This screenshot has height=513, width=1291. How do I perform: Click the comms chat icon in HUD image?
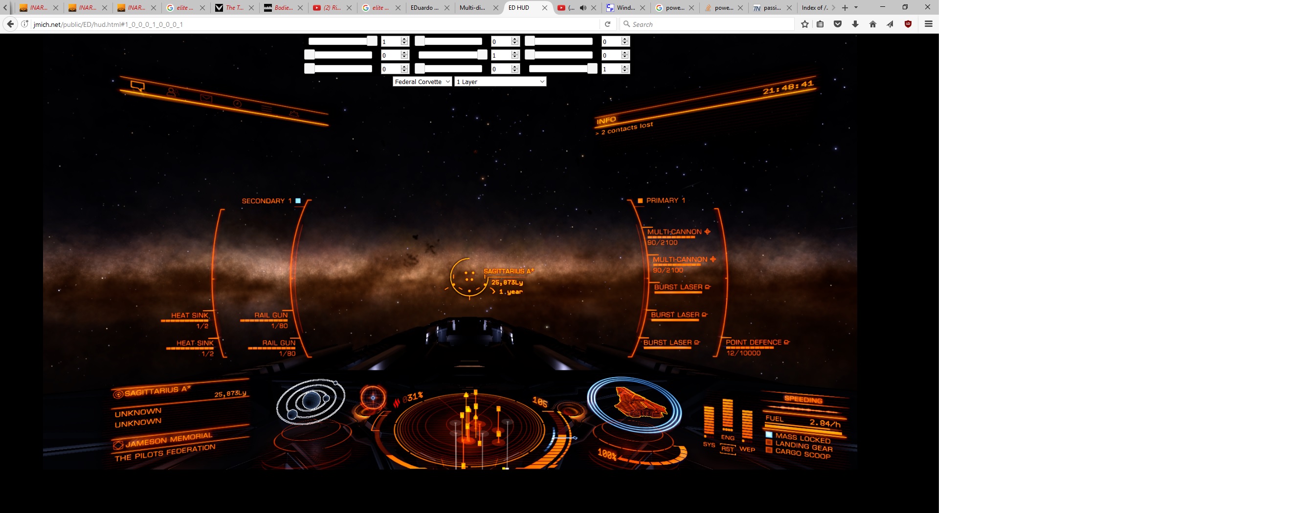pyautogui.click(x=137, y=86)
